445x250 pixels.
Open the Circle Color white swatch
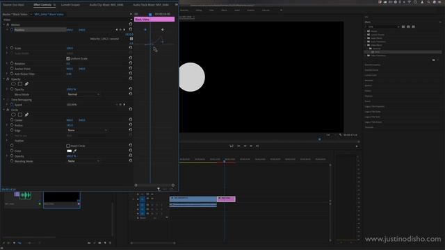[70, 151]
